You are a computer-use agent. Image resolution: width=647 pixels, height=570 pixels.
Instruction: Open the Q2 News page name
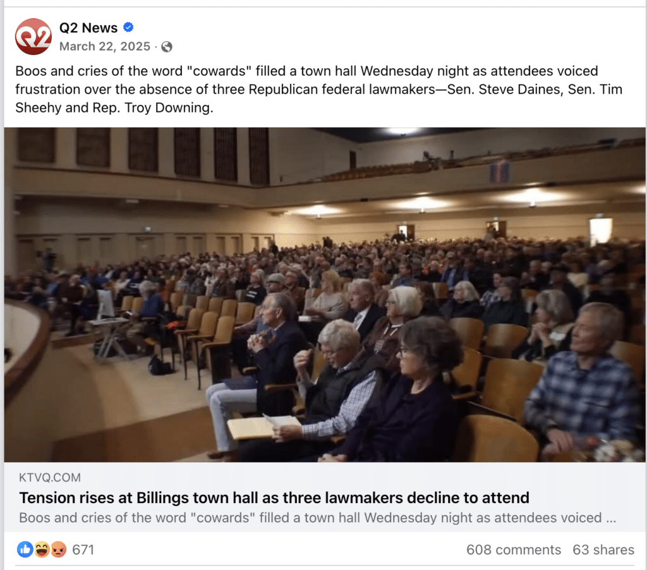(x=88, y=28)
